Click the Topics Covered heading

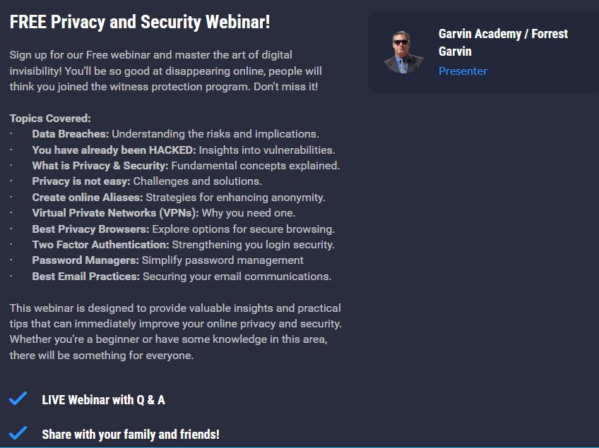50,118
